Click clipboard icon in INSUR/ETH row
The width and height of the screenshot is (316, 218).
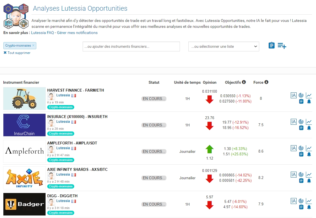click(x=301, y=128)
